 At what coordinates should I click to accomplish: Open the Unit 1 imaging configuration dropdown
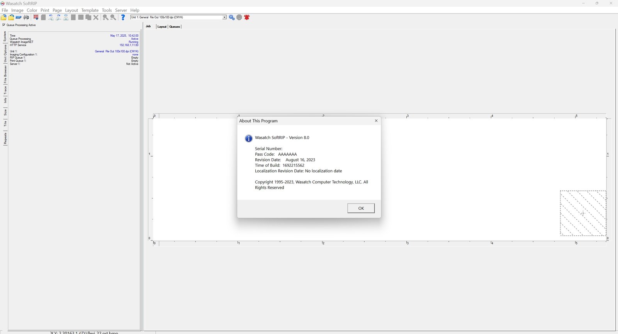224,17
